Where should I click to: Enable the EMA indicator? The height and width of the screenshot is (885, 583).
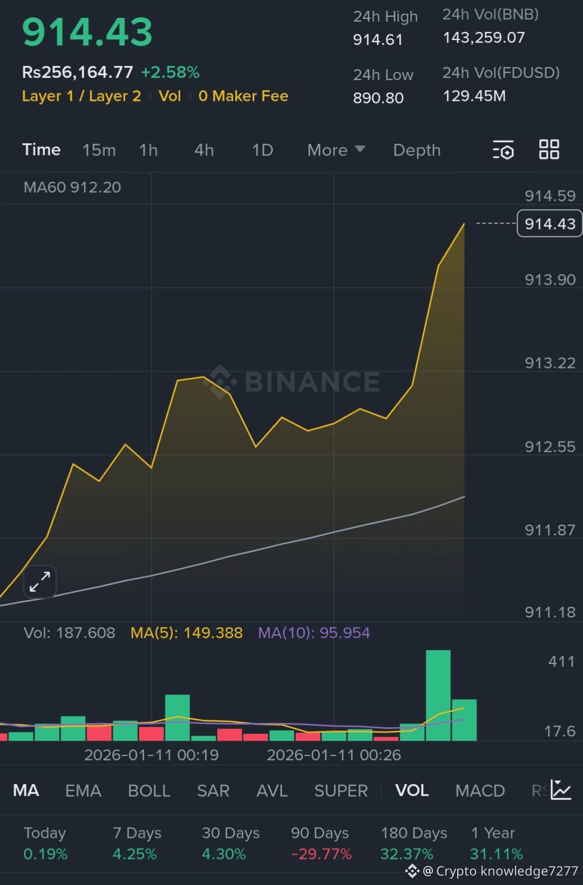click(x=83, y=790)
